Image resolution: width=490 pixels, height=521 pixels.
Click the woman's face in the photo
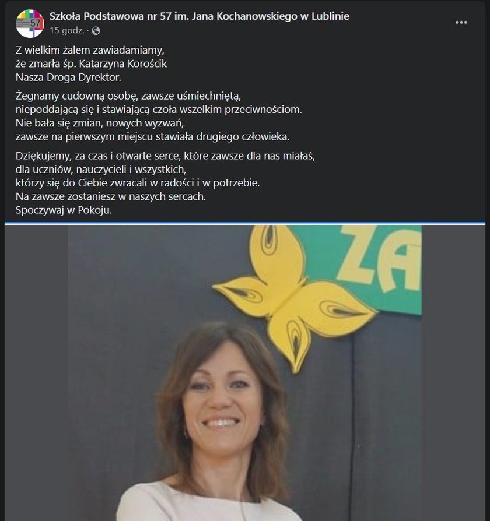222,395
